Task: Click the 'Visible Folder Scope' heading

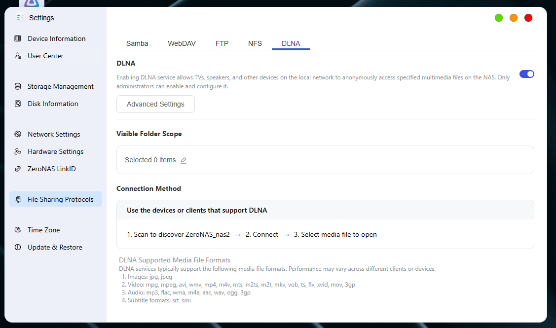Action: coord(149,134)
